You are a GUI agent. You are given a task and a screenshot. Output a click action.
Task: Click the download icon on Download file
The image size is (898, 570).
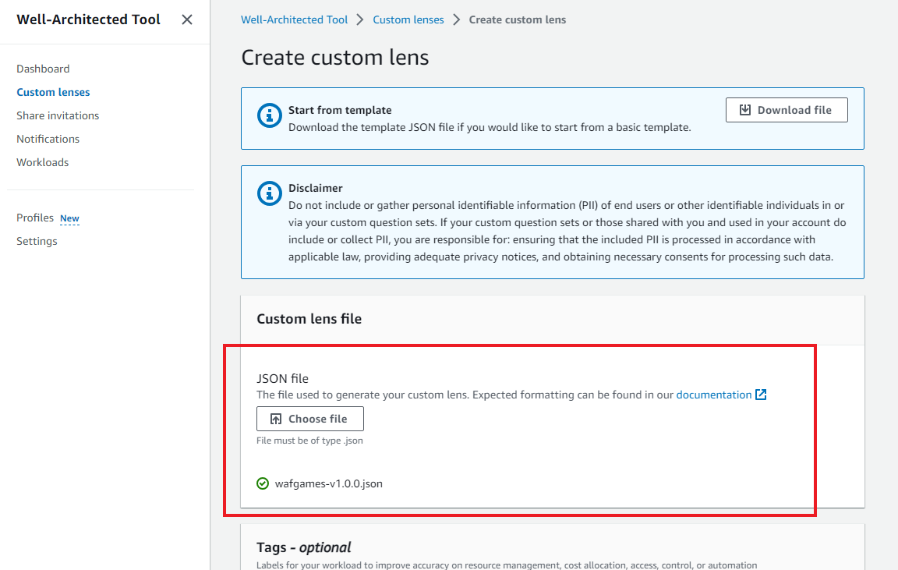pos(745,110)
